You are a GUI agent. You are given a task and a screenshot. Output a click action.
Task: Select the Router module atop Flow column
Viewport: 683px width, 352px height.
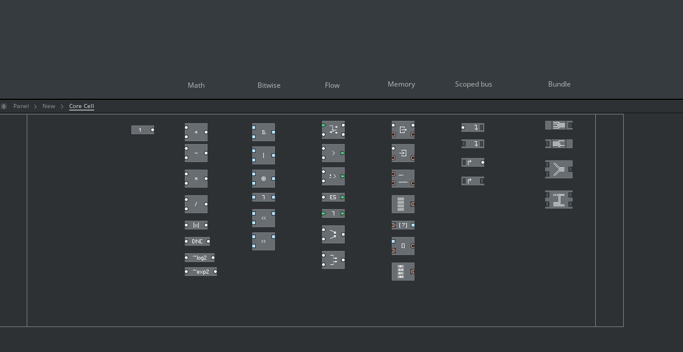(x=333, y=130)
